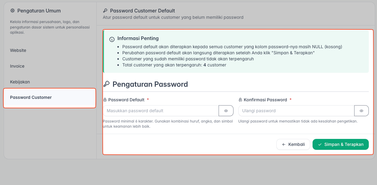Click the checkmark icon in Simpan & Terapkan

(320, 144)
